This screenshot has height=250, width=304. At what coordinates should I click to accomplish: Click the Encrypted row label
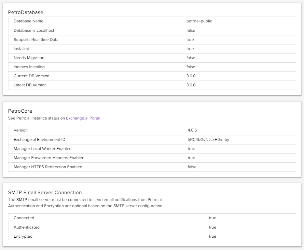23,236
